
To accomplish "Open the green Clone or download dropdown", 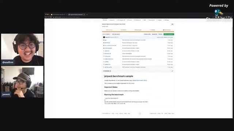I will 169,34.
